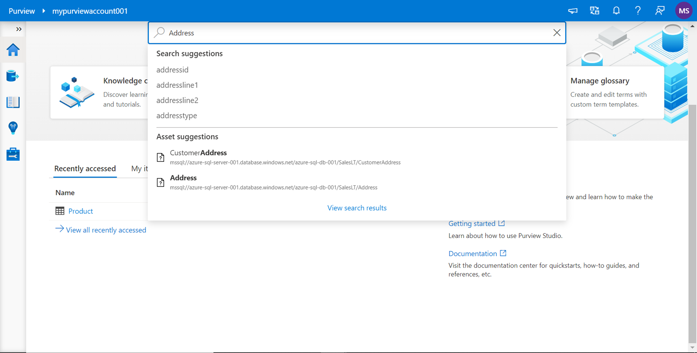This screenshot has height=353, width=697.
Task: Click View all recently accessed link
Action: (x=101, y=230)
